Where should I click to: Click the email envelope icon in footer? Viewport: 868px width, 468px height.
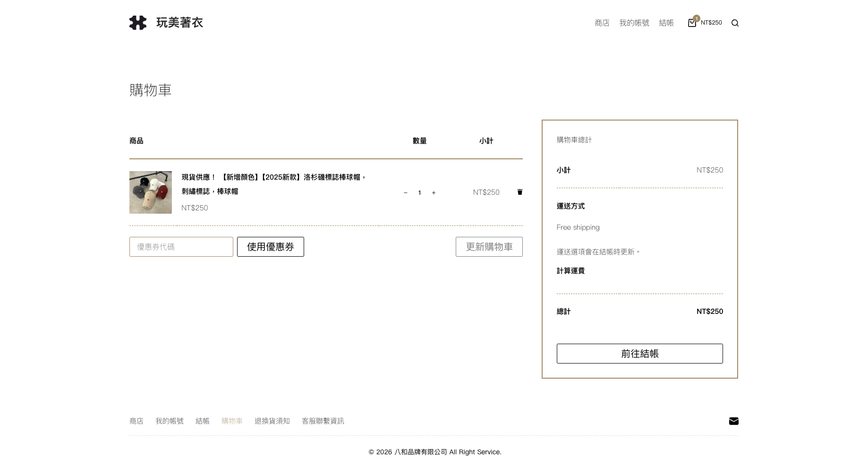pos(733,421)
